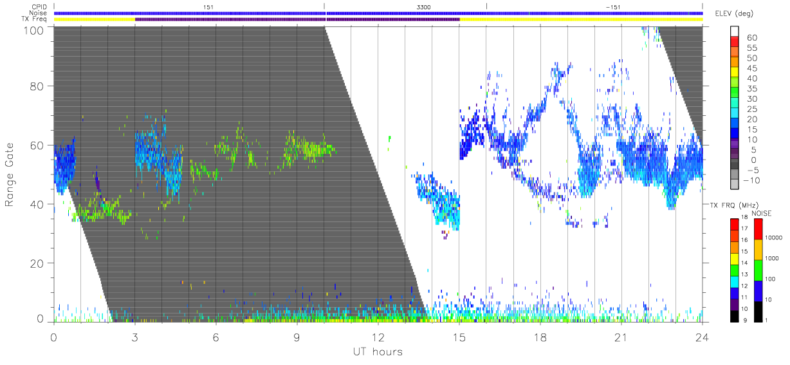
Task: Click the CPID row label
Action: click(x=40, y=7)
